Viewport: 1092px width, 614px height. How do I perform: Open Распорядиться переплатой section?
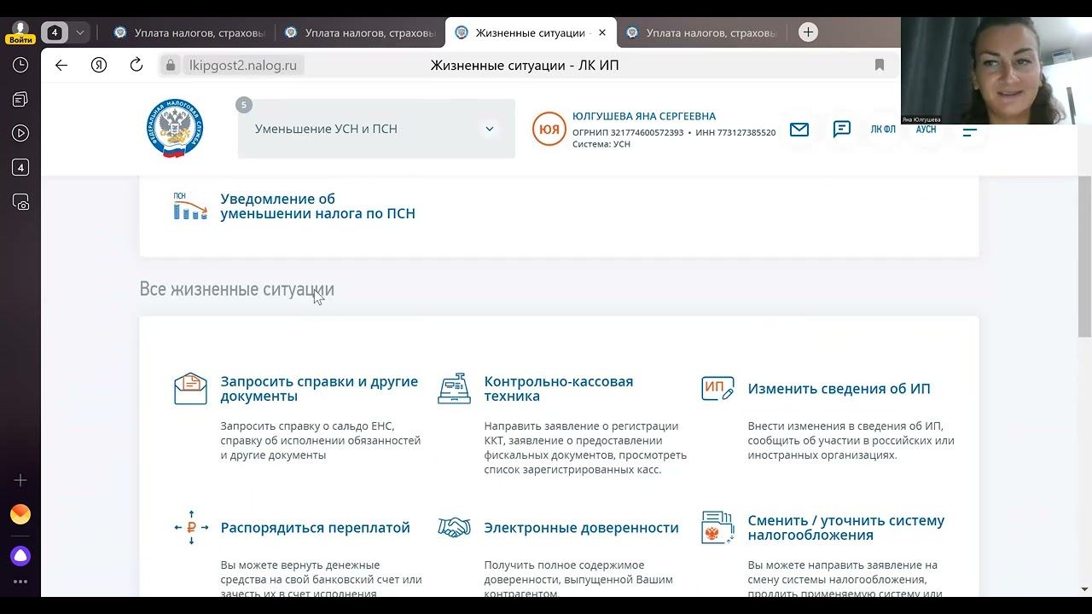(x=315, y=528)
